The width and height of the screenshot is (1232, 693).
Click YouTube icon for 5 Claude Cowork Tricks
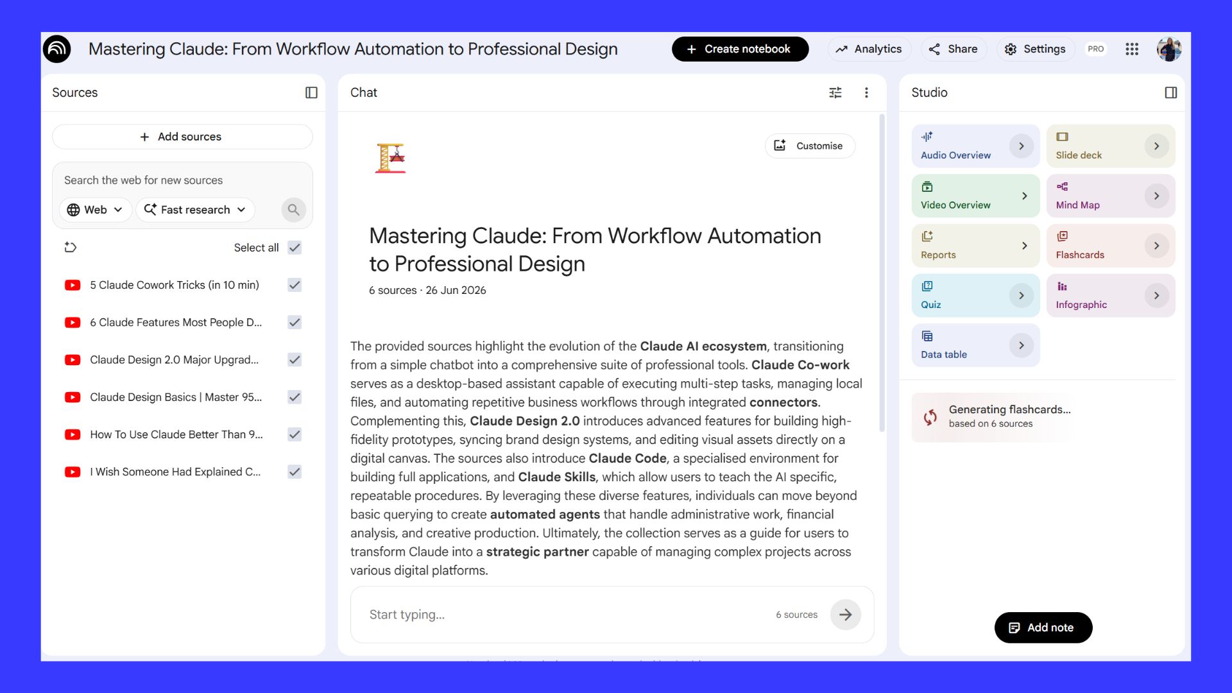click(73, 285)
